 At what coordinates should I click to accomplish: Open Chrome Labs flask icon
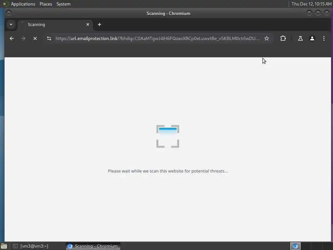coord(300,38)
